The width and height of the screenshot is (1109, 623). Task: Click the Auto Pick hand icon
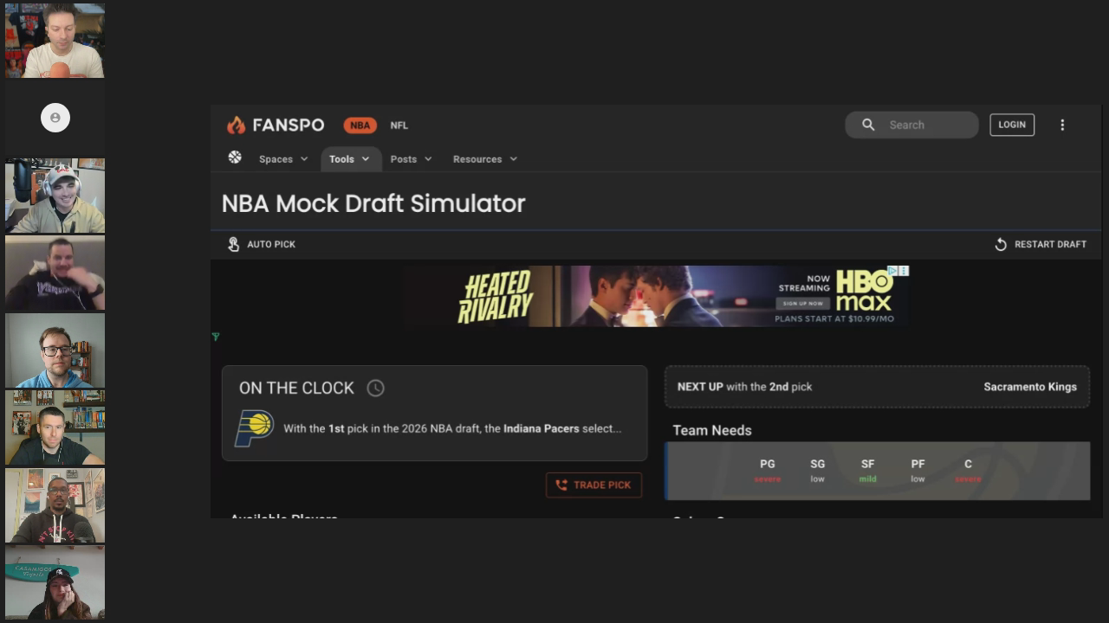(233, 244)
